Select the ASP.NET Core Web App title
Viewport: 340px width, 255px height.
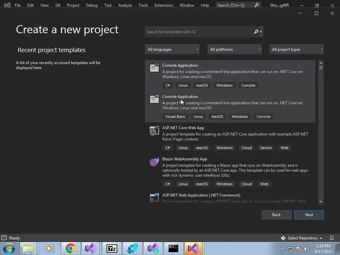(183, 128)
